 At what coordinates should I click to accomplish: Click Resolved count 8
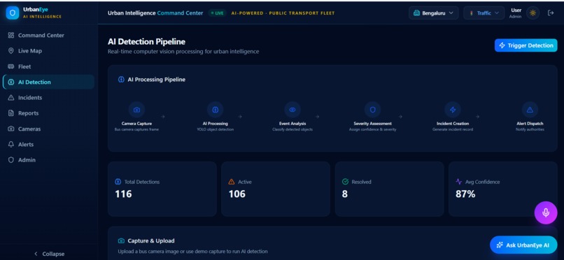[344, 194]
